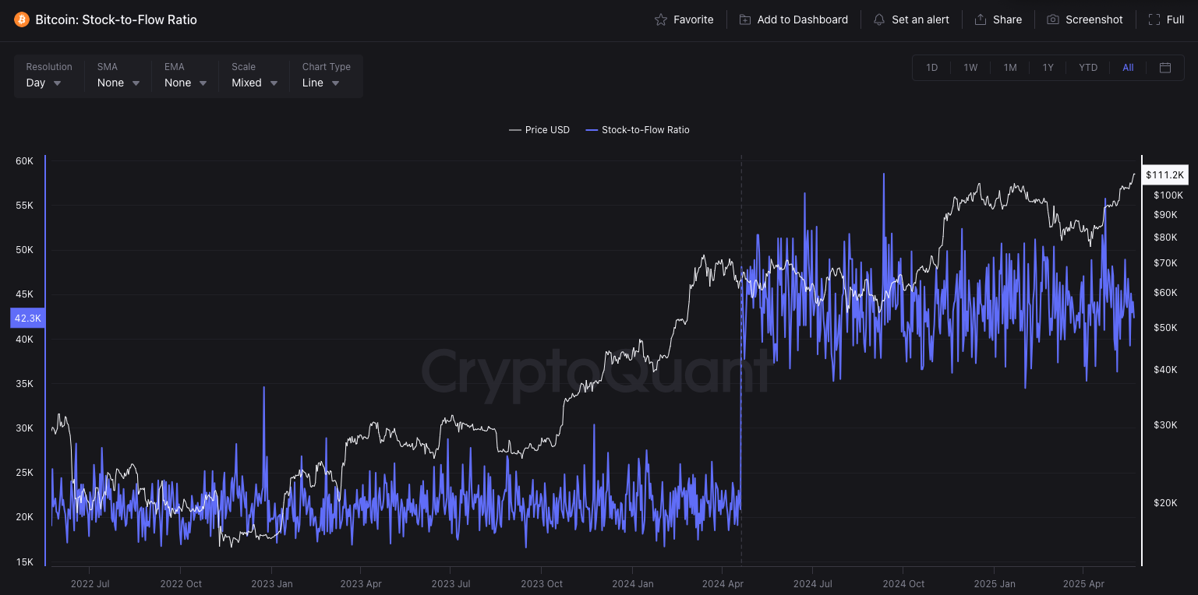Click the Favorite star icon

coord(661,19)
